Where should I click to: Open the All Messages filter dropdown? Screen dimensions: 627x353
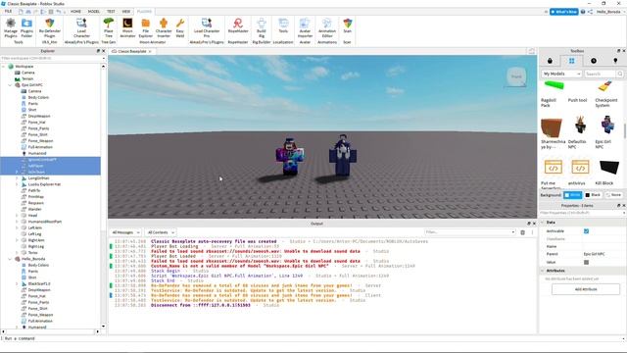125,232
